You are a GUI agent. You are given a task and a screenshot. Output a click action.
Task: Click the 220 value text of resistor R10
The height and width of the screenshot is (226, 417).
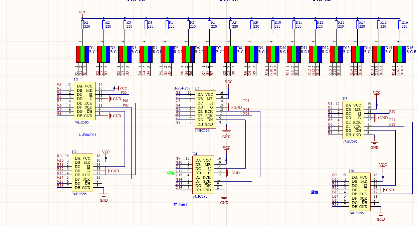point(277,26)
